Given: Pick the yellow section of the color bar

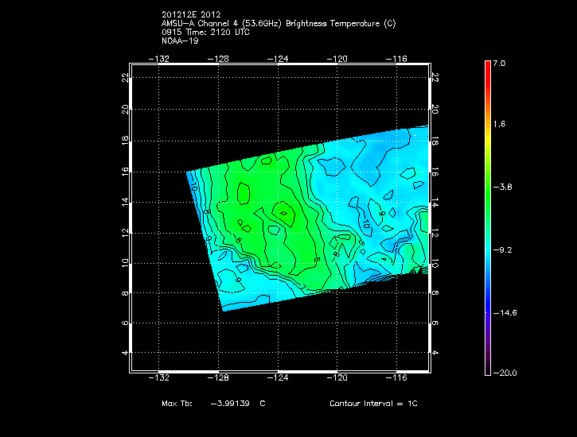Looking at the screenshot, I should click(x=487, y=139).
